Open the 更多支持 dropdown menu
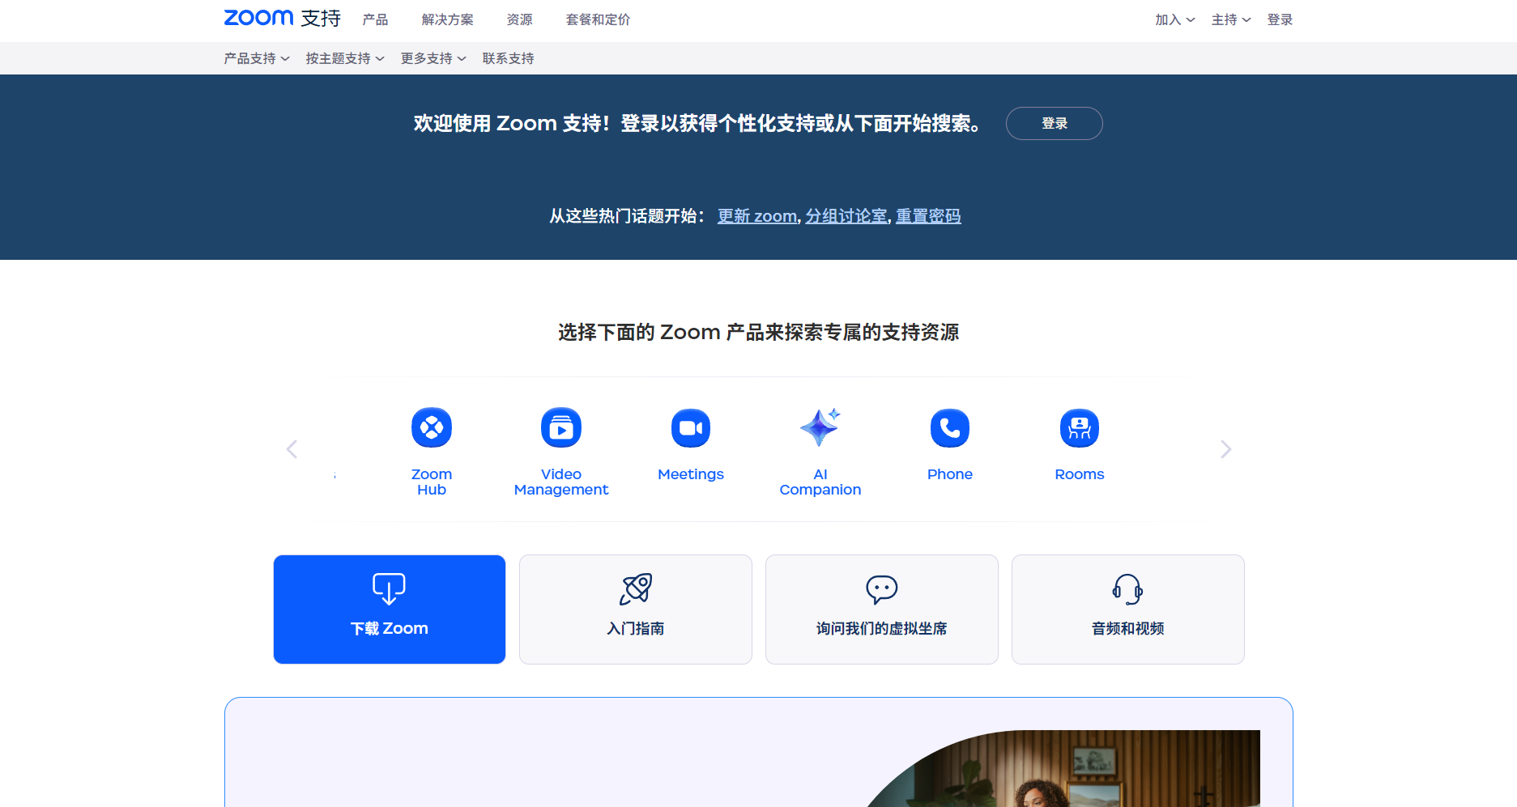 pos(433,58)
